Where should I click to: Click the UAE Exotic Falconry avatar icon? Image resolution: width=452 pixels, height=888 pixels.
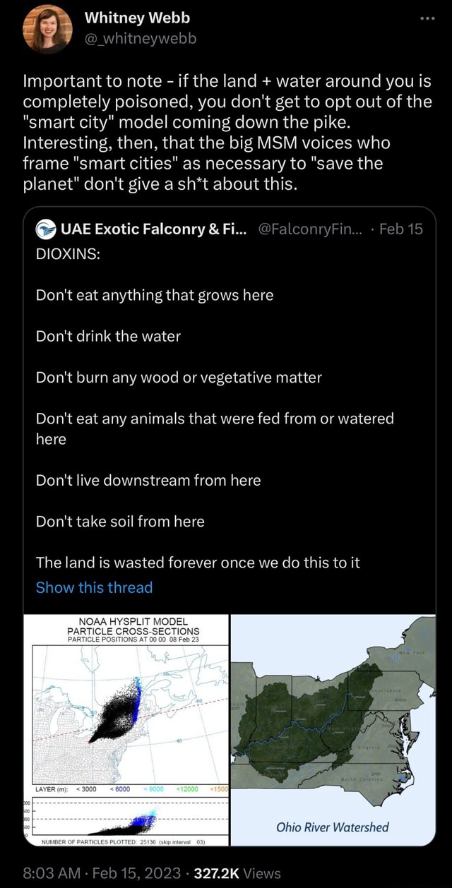coord(46,229)
